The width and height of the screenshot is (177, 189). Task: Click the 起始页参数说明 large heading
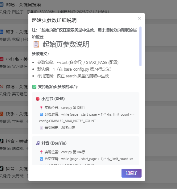pyautogui.click(x=66, y=44)
